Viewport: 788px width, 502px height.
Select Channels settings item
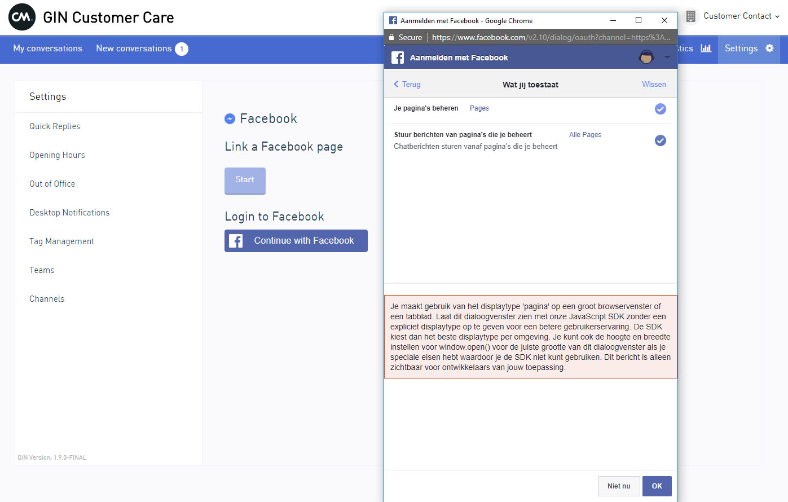pos(47,299)
